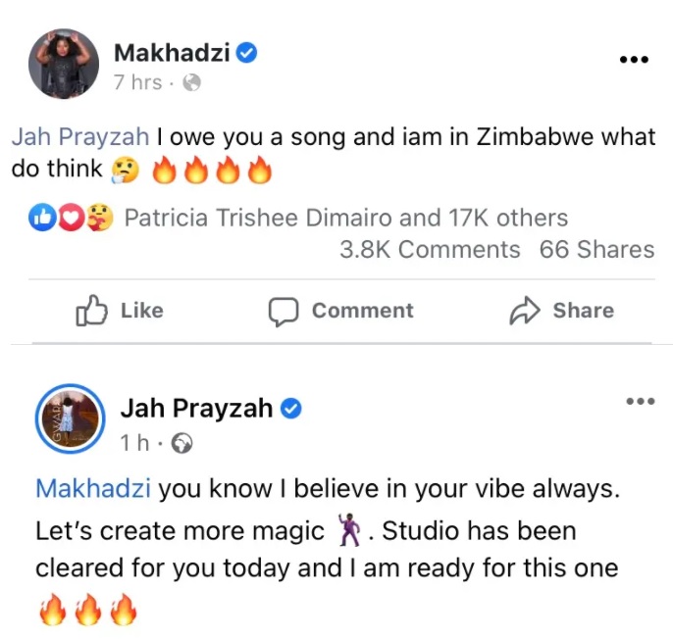Click the Makhadzi author name heading
Image resolution: width=673 pixels, height=639 pixels.
(x=172, y=53)
